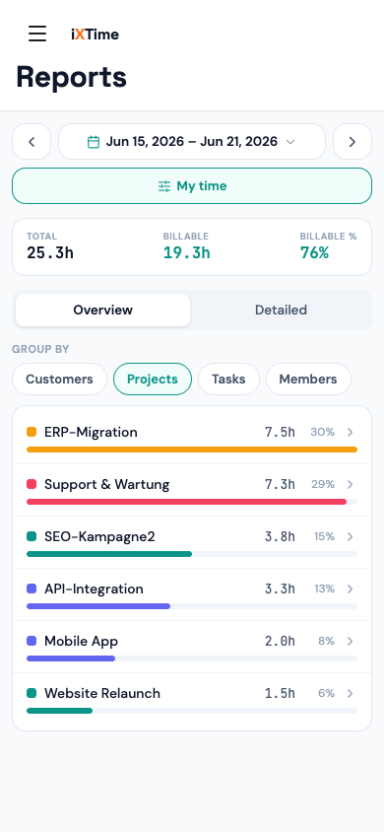The image size is (384, 832).
Task: Group by Projects
Action: (x=153, y=379)
